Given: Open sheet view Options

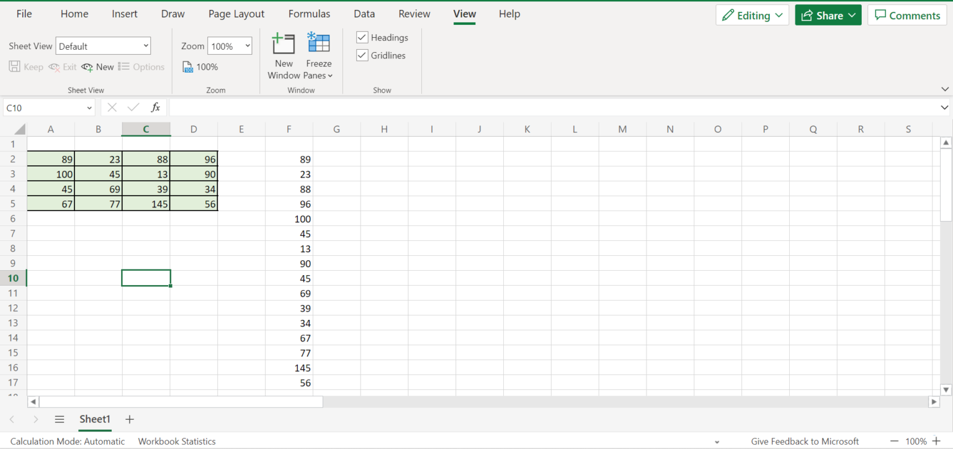Looking at the screenshot, I should coord(141,66).
